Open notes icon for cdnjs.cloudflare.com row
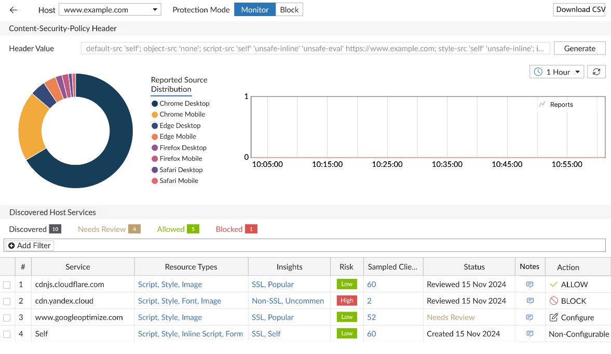 tap(529, 285)
